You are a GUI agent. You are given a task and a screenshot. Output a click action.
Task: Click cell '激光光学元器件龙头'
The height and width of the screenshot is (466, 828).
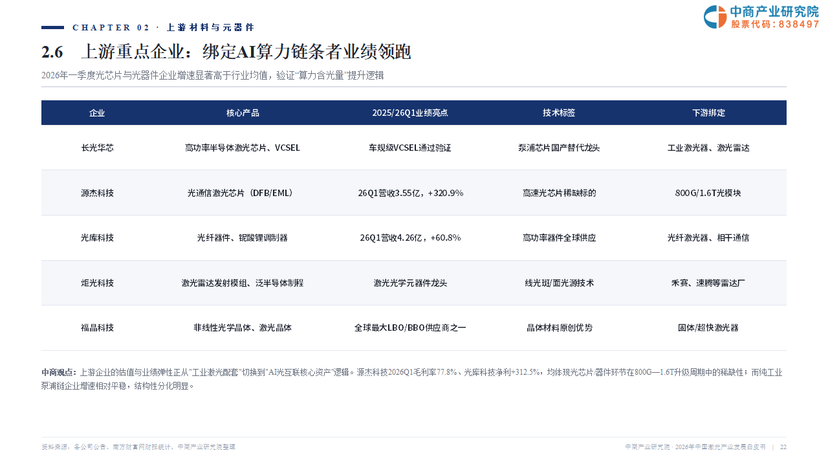pos(410,283)
